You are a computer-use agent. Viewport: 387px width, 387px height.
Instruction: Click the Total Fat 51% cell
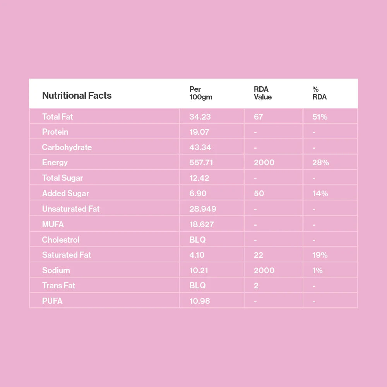click(320, 116)
